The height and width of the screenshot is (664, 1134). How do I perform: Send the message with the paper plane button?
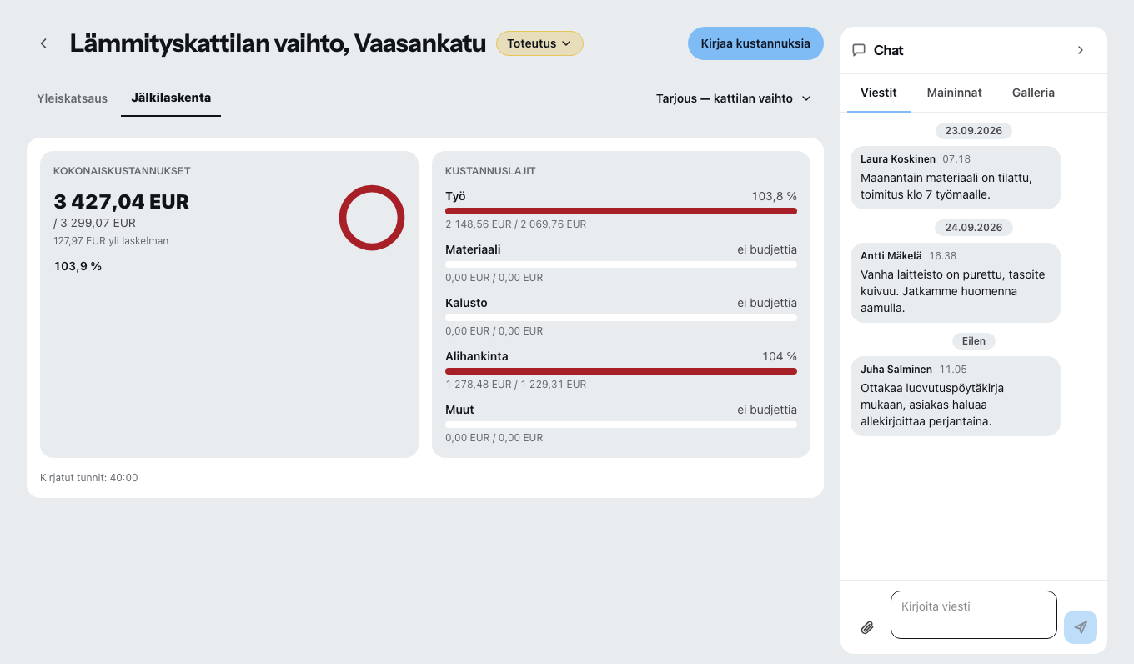click(x=1081, y=627)
